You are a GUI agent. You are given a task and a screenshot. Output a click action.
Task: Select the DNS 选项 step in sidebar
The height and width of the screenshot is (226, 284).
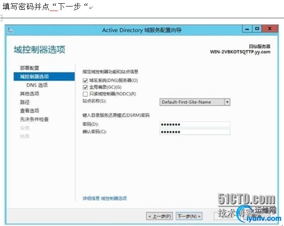click(37, 85)
